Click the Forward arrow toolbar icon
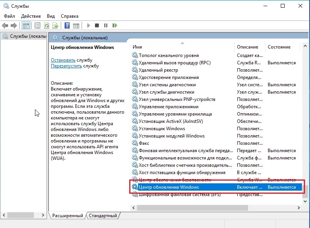 click(x=13, y=25)
